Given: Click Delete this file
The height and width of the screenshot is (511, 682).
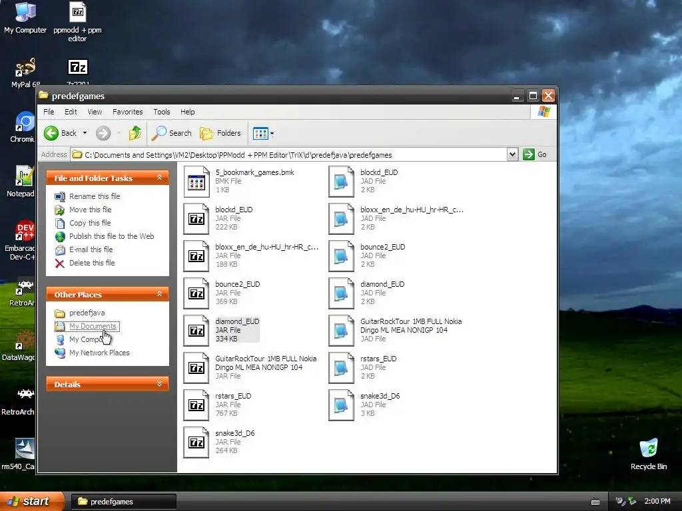Looking at the screenshot, I should pyautogui.click(x=92, y=263).
